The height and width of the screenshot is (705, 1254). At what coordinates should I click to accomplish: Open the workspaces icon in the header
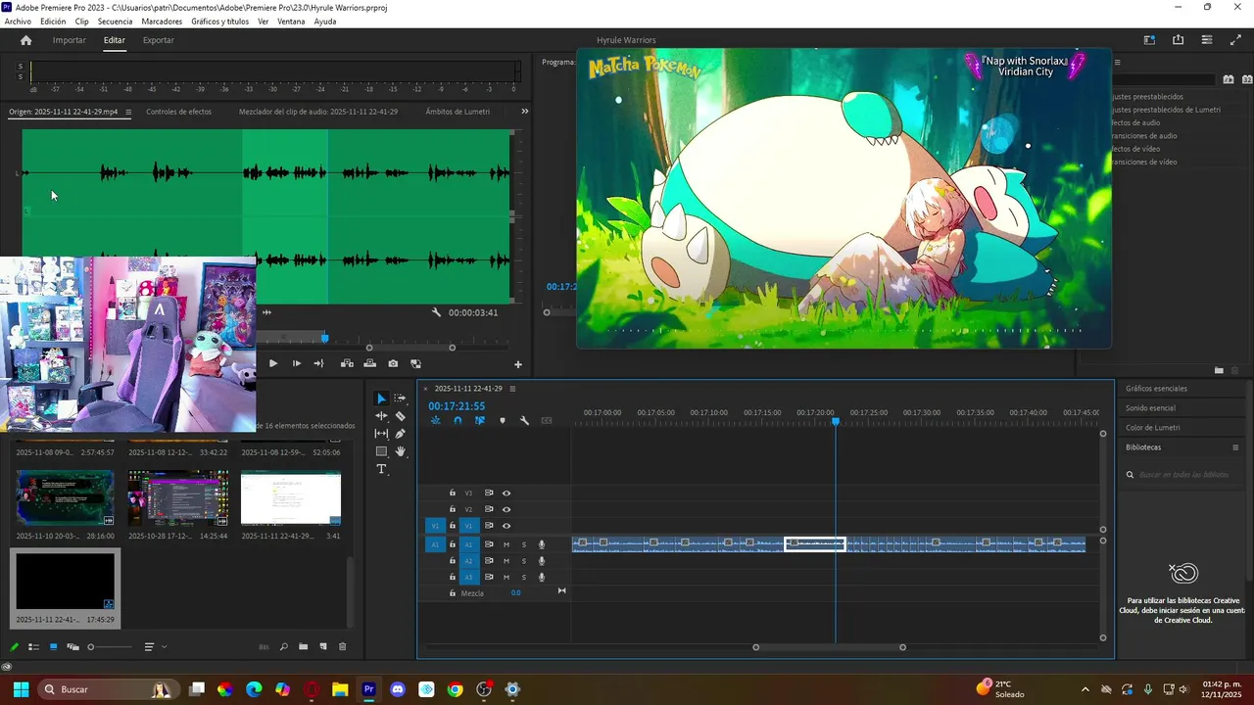point(1149,40)
